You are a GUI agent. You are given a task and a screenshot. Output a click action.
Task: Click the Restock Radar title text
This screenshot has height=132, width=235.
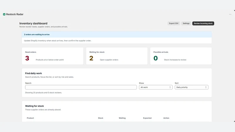15,14
